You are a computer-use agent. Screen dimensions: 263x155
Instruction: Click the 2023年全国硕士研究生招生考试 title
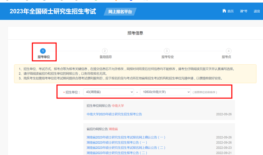tap(53, 11)
